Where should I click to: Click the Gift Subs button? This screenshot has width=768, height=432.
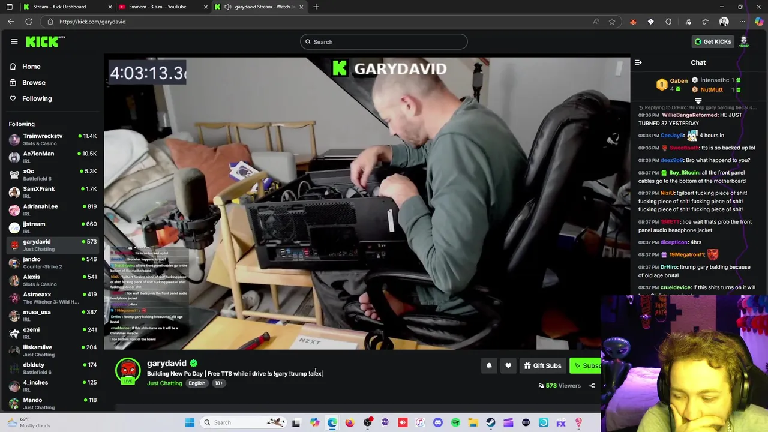click(x=542, y=365)
